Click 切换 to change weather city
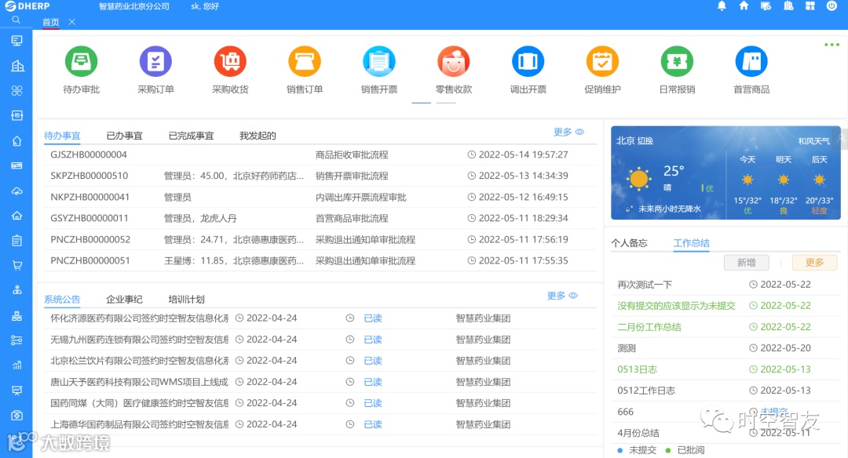The width and height of the screenshot is (848, 458). pyautogui.click(x=645, y=140)
